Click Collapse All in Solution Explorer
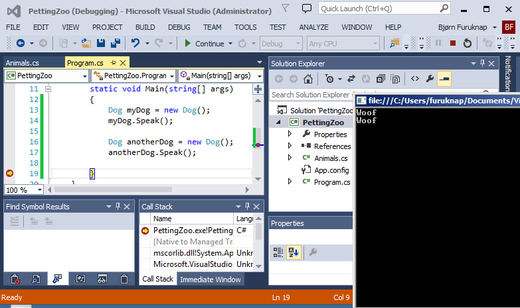This screenshot has width=520, height=308. click(x=381, y=79)
